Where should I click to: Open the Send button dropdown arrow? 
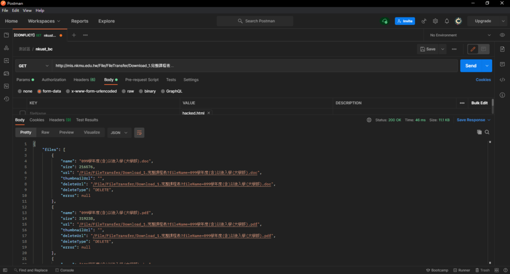click(x=487, y=66)
